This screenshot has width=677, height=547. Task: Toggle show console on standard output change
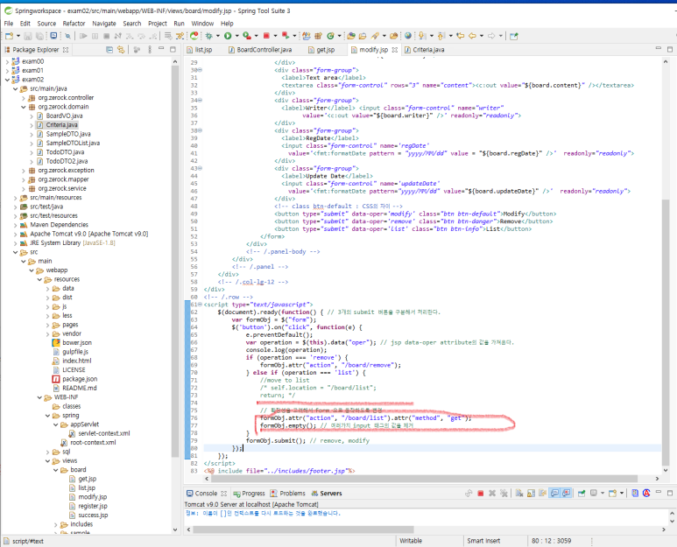point(554,493)
